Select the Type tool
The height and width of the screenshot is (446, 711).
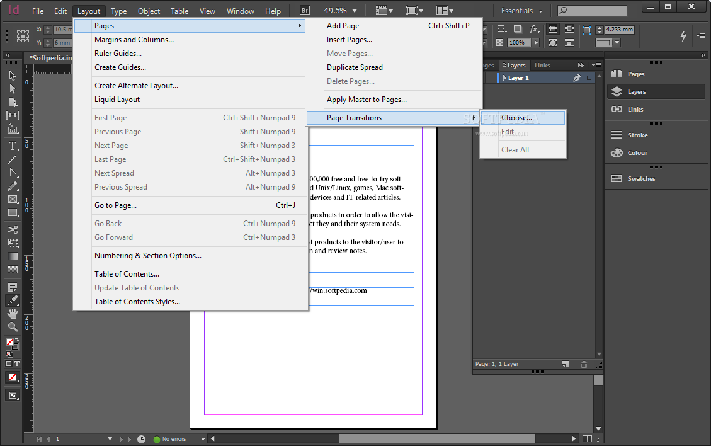click(x=13, y=146)
